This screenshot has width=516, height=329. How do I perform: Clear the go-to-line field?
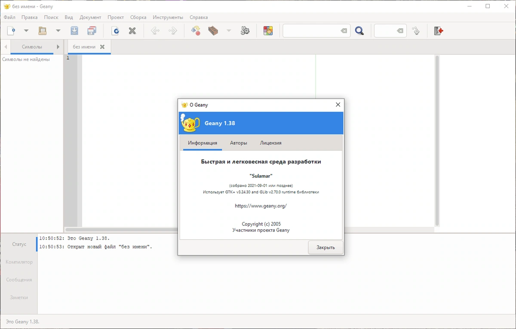(x=400, y=31)
